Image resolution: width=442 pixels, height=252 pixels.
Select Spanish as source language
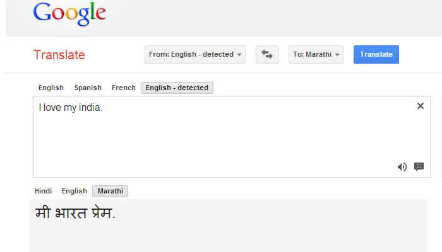pos(87,88)
